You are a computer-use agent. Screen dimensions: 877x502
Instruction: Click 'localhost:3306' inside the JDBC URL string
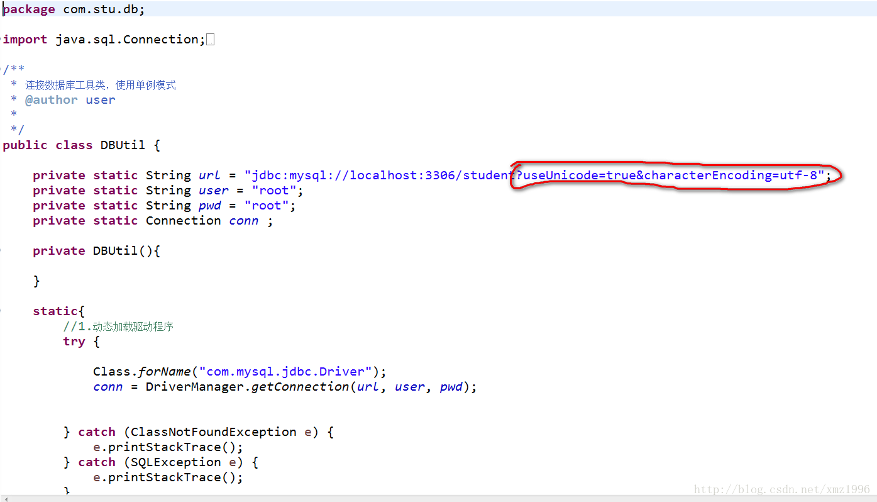click(x=402, y=176)
